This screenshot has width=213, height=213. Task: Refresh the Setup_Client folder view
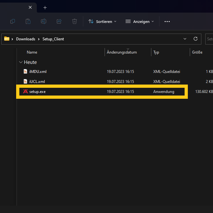click(195, 39)
